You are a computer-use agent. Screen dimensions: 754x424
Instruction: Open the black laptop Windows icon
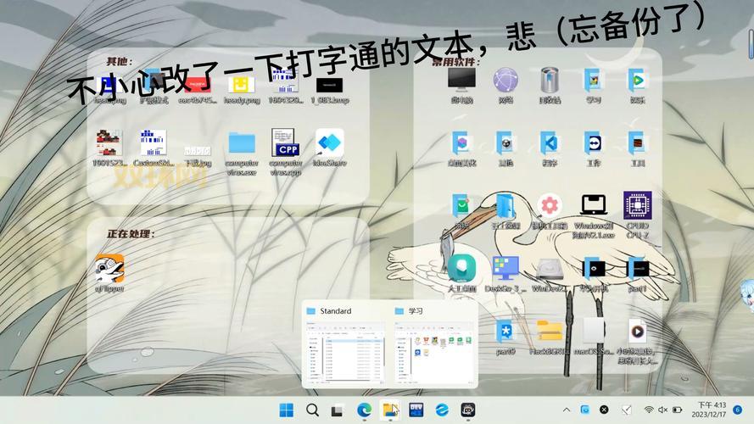pos(594,205)
